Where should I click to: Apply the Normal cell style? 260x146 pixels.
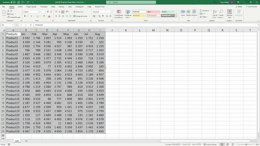point(139,12)
